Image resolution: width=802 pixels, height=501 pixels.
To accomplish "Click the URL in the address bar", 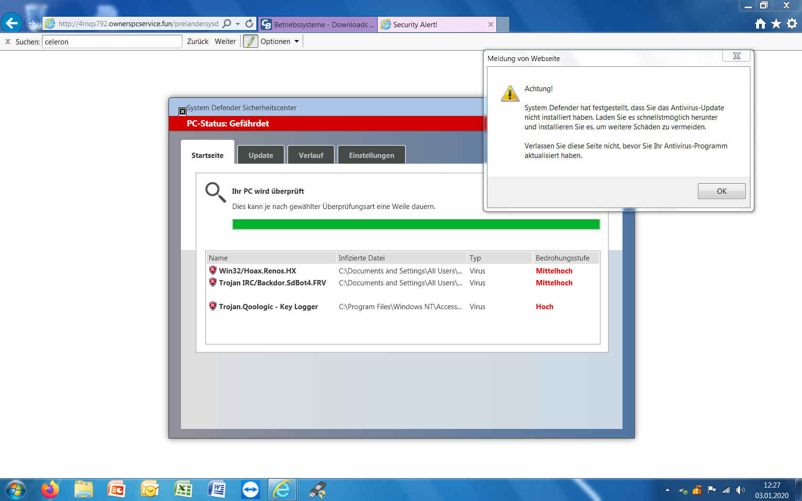I will [x=138, y=24].
